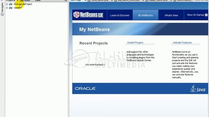Click the MyExampleProject PHP project icon
Image resolution: width=209 pixels, height=117 pixels.
pos(11,4)
